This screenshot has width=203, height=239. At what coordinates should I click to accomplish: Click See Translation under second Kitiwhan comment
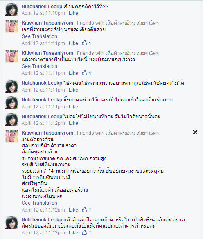(39, 66)
